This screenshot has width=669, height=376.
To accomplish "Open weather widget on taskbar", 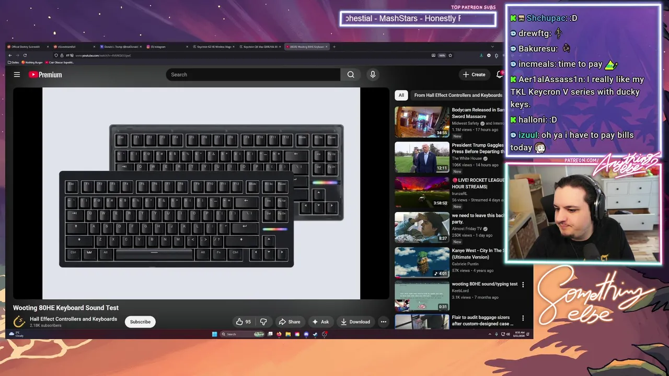I will point(16,334).
